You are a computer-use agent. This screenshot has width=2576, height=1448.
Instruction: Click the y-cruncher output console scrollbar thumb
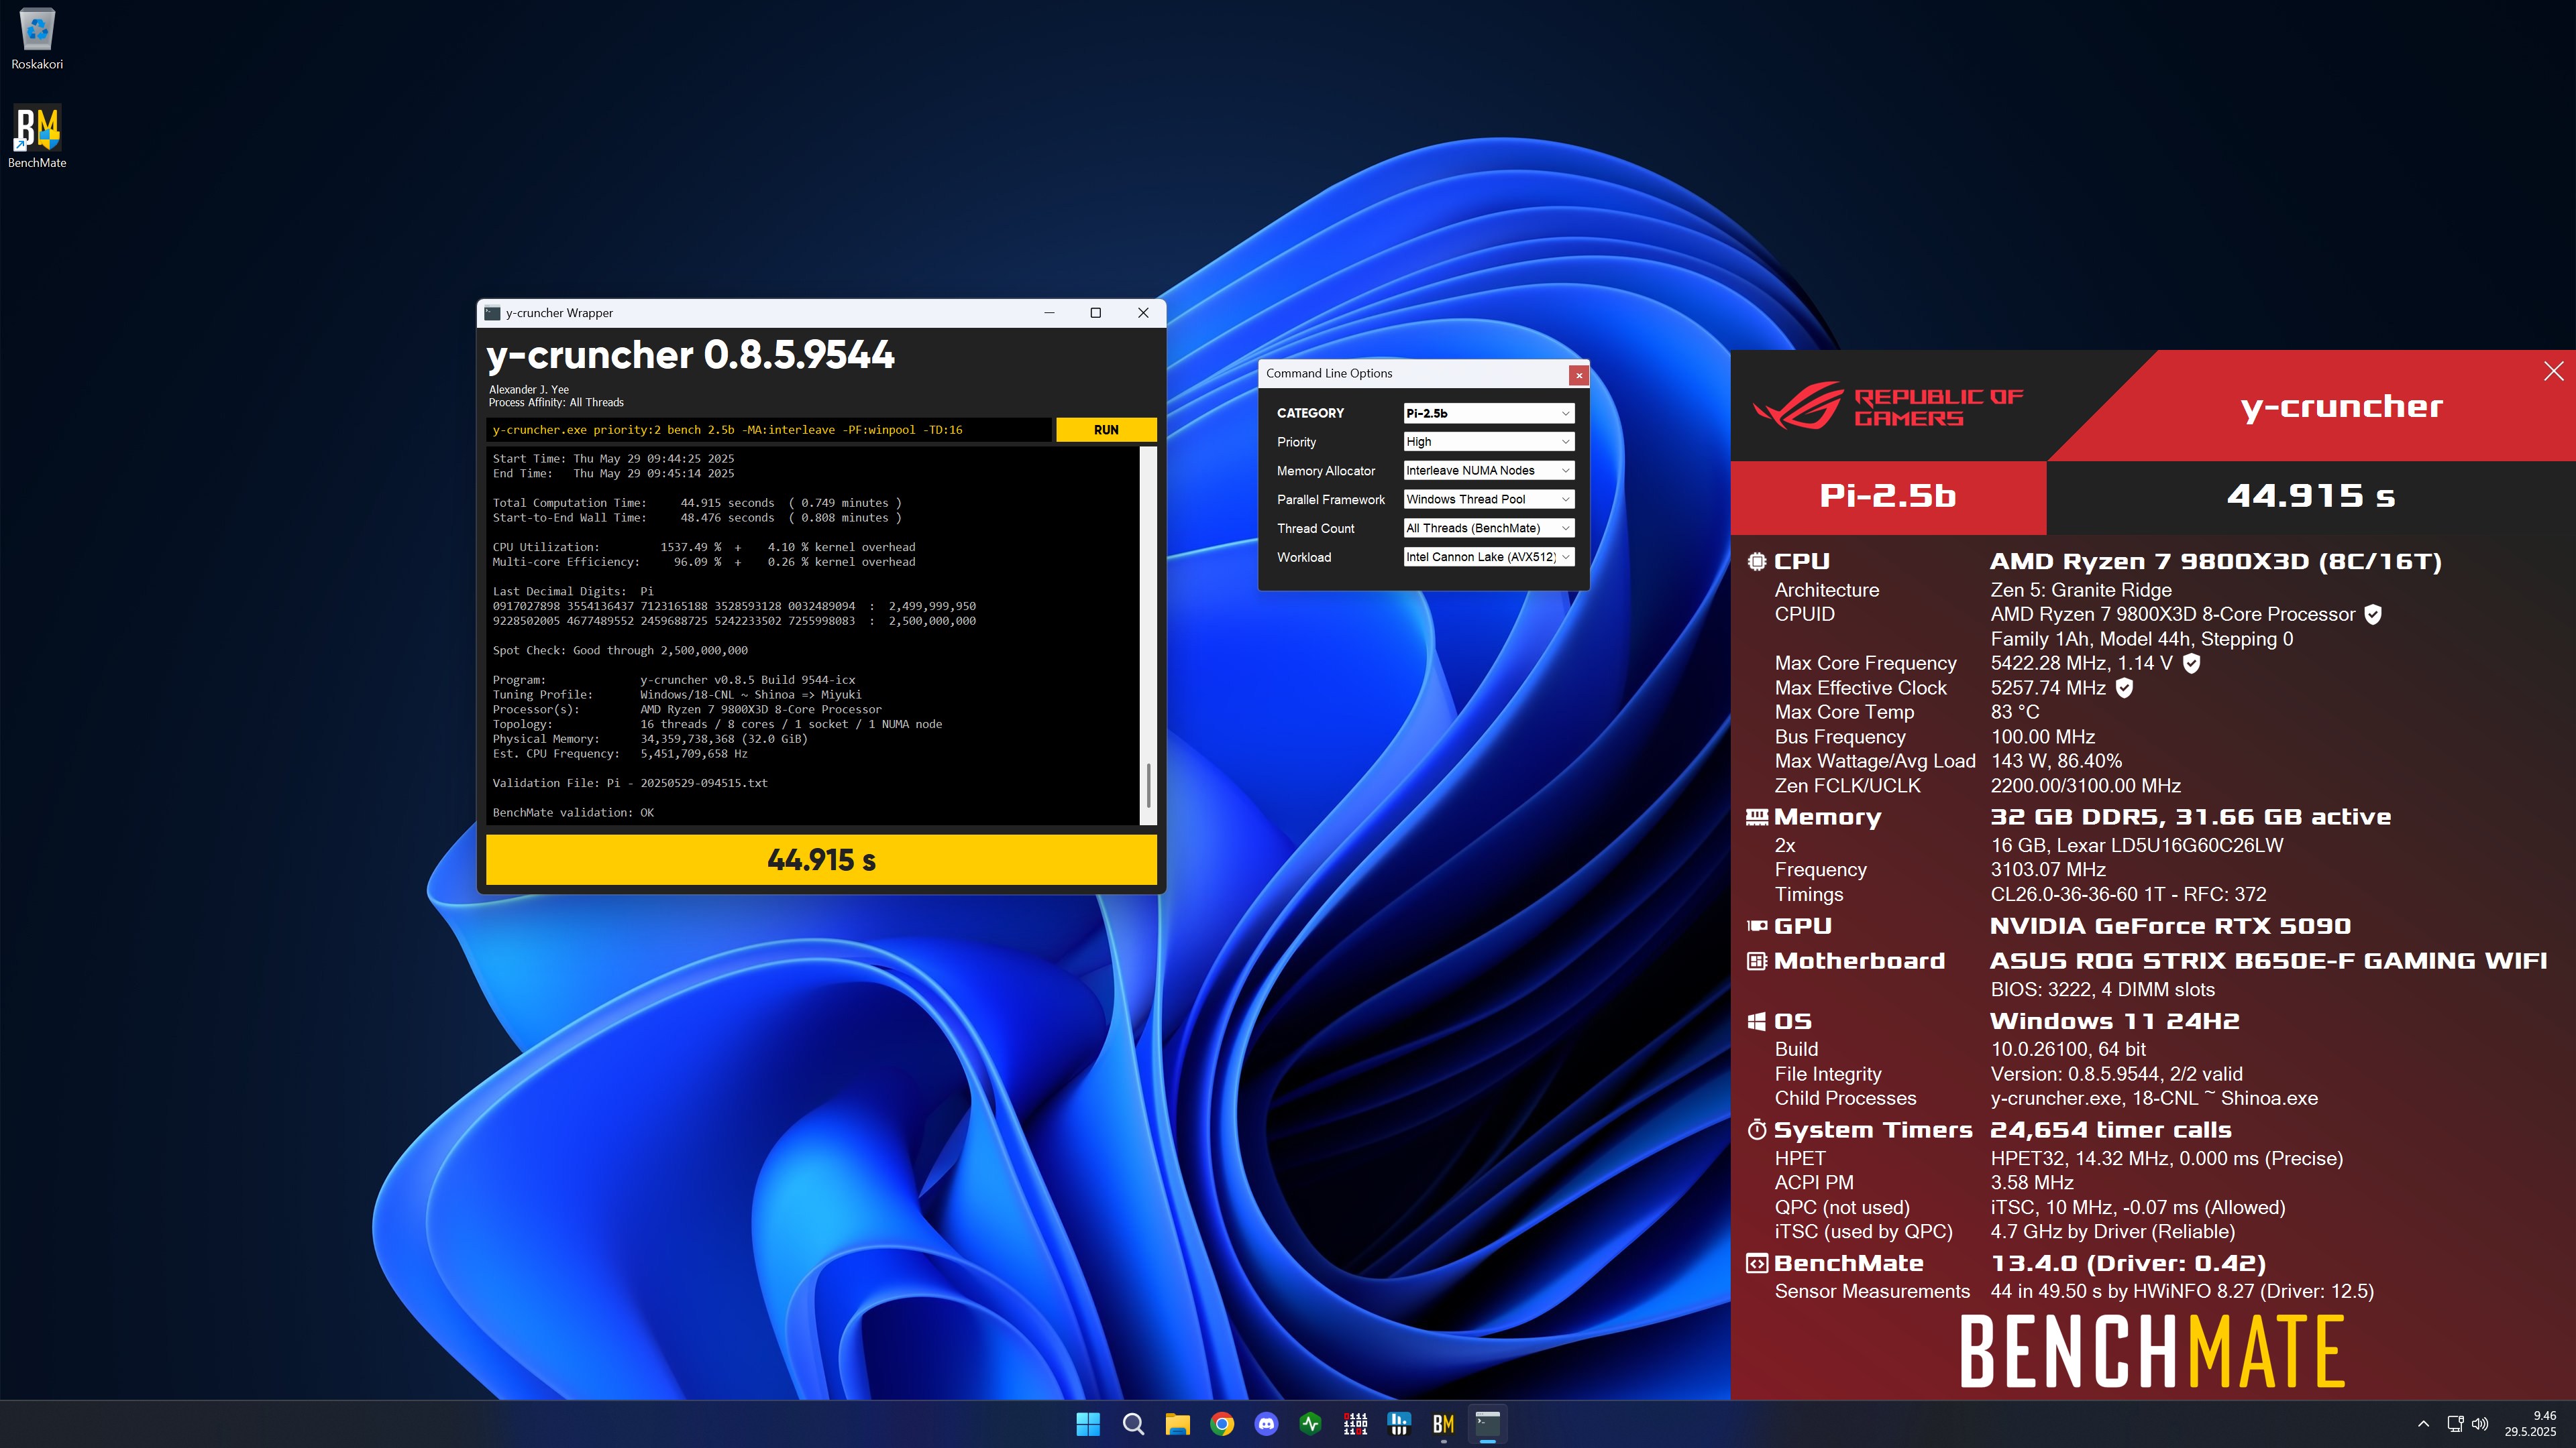1148,786
